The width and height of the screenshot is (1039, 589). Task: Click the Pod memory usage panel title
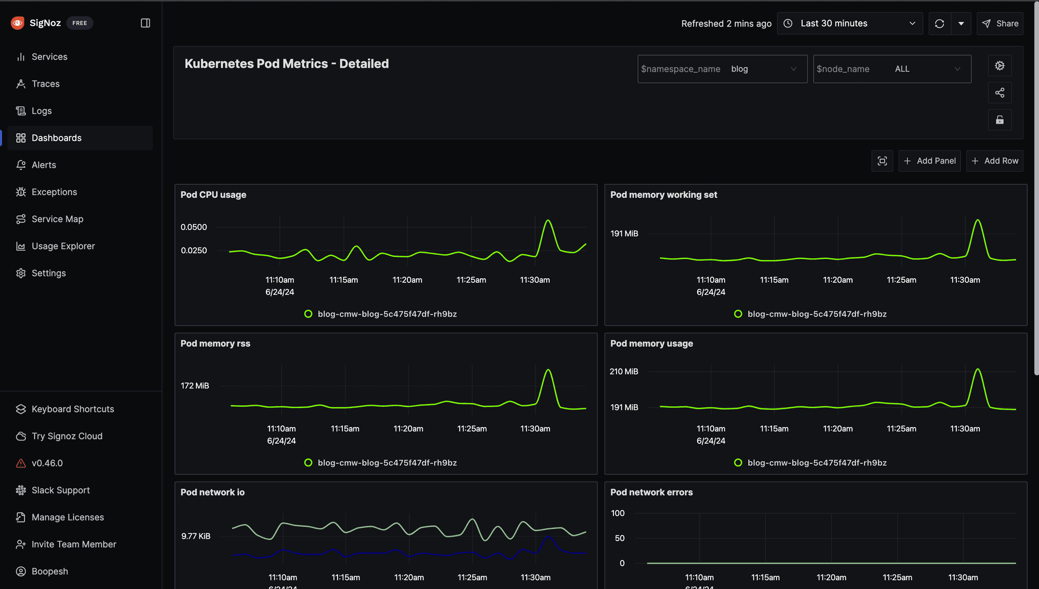coord(651,344)
